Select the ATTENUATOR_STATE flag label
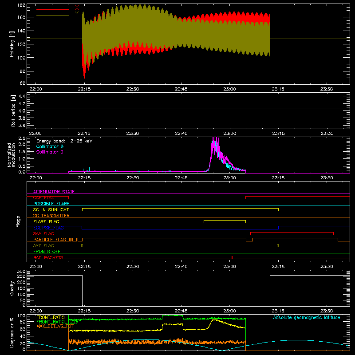The image size is (355, 355). (54, 192)
